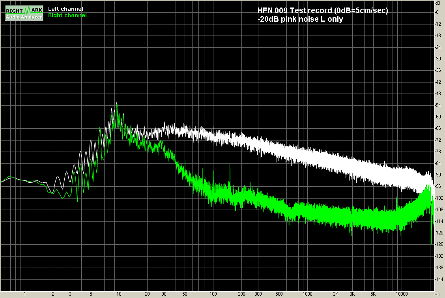Click the '-60' dB axis value
The width and height of the screenshot is (445, 298).
pyautogui.click(x=438, y=117)
